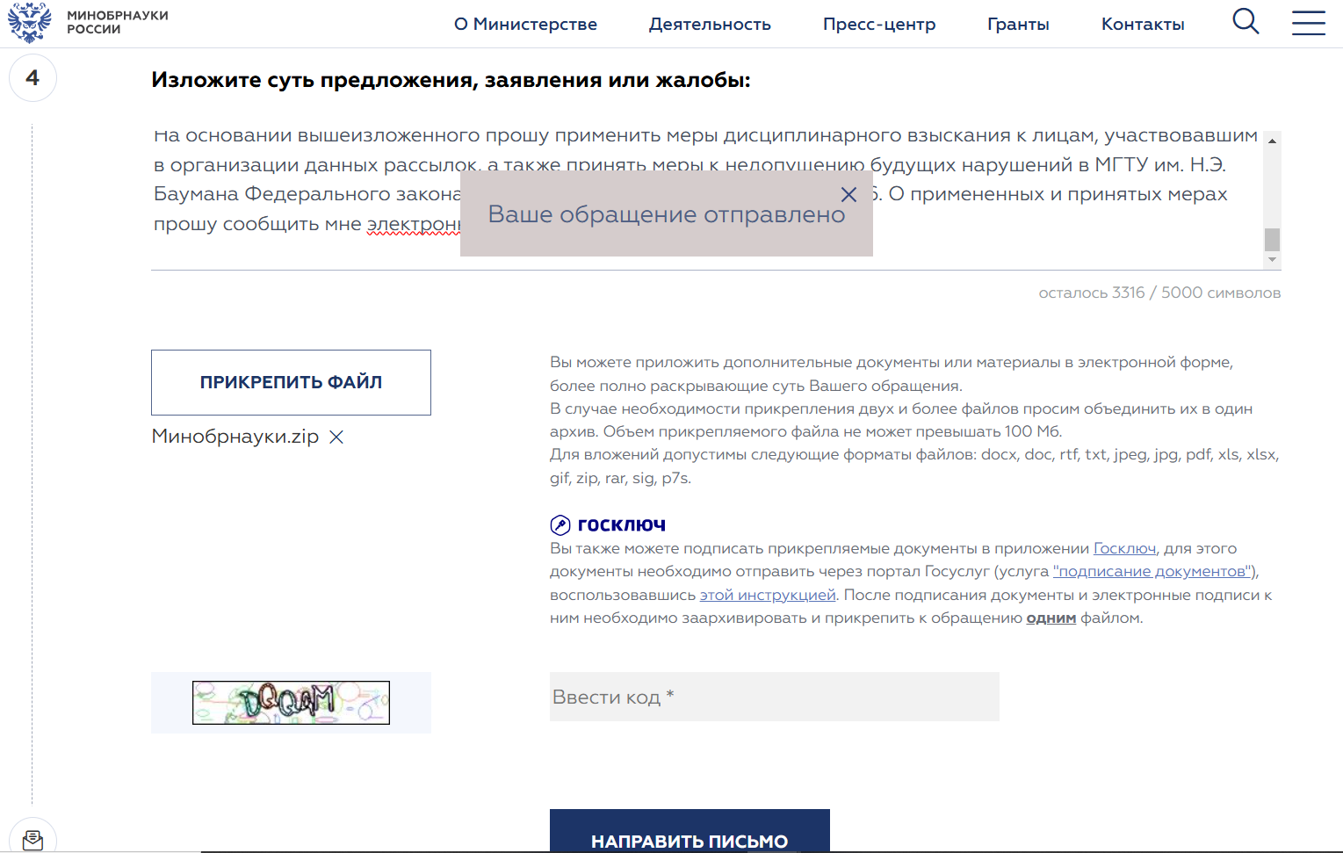Screen dimensions: 1343x853
Task: Close the 'Ваше обращение отправлено' popup
Action: (x=848, y=194)
